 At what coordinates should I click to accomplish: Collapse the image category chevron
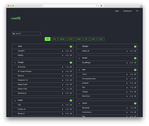point(15,63)
